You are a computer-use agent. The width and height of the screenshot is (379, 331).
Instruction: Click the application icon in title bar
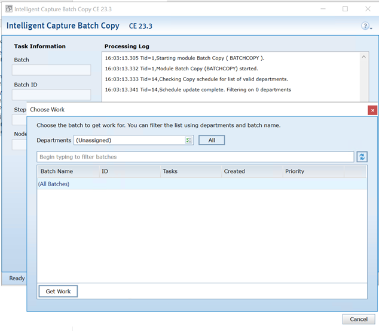click(9, 9)
